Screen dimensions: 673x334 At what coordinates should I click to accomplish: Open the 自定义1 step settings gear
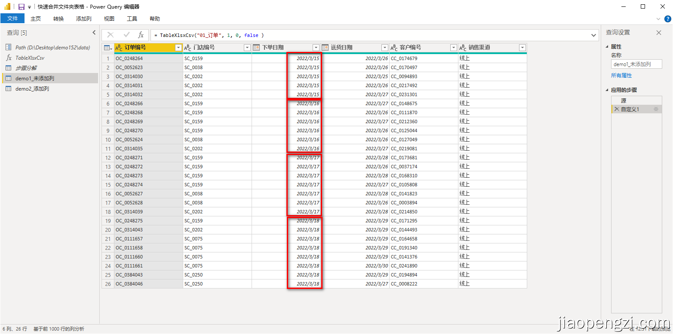[x=656, y=109]
